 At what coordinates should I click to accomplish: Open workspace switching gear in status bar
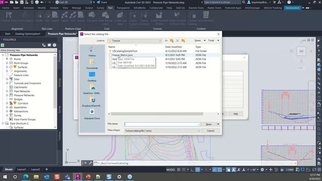[262, 169]
